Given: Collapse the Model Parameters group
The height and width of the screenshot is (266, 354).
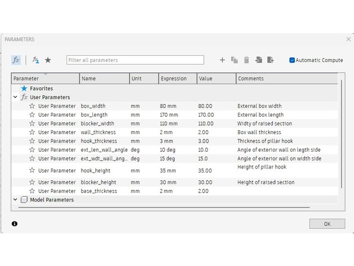Looking at the screenshot, I should tap(15, 200).
